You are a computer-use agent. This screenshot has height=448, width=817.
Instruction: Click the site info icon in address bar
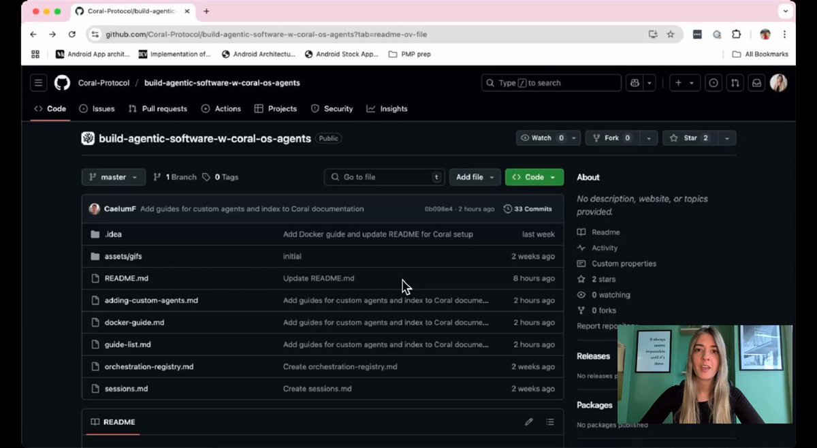coord(95,34)
